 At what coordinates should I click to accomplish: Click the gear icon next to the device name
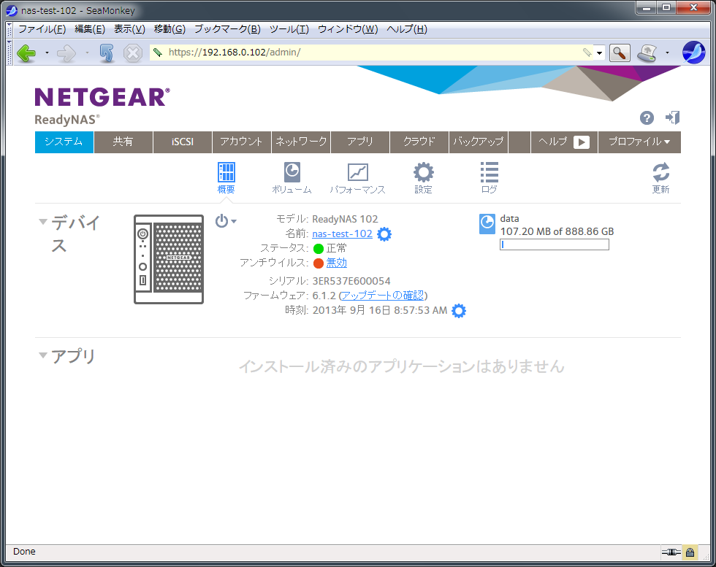pos(384,234)
